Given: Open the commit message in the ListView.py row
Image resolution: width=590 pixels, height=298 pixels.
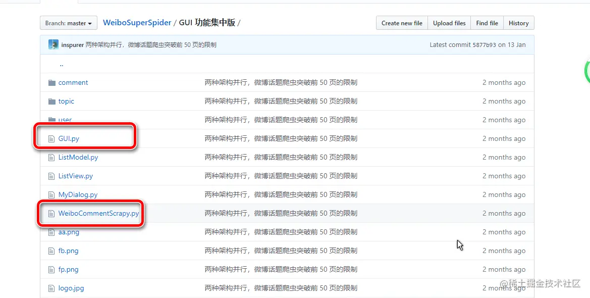Looking at the screenshot, I should click(281, 176).
